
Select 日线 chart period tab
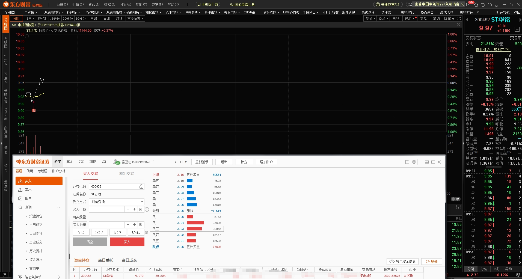click(x=94, y=19)
